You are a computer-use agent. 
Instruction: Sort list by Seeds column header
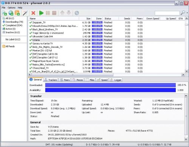pyautogui.click(x=125, y=18)
